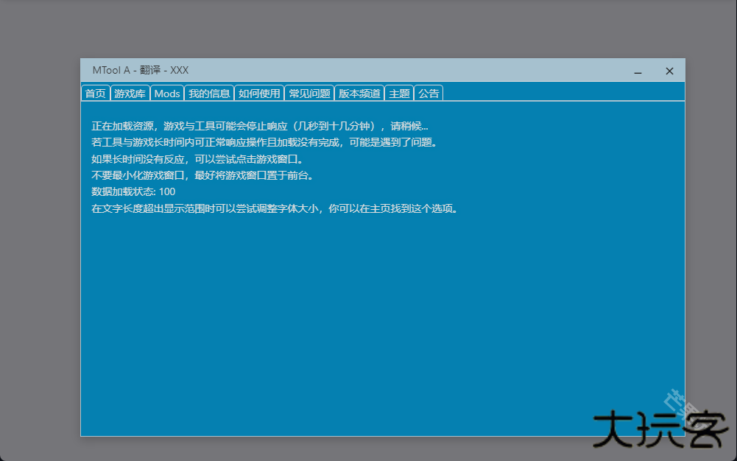The image size is (737, 461).
Task: Close the MTool window
Action: [x=669, y=71]
